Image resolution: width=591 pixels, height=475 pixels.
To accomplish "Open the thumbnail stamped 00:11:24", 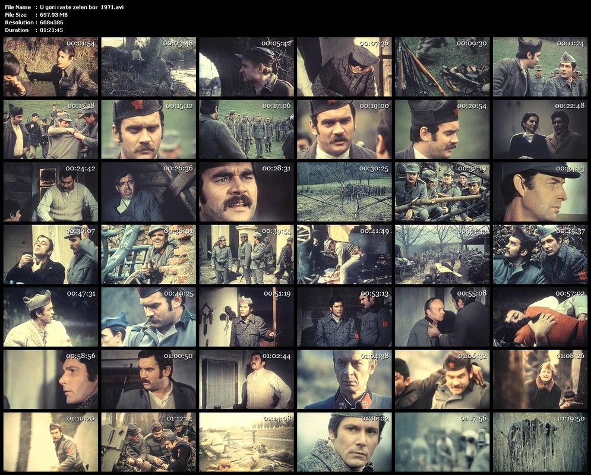I will tap(540, 66).
